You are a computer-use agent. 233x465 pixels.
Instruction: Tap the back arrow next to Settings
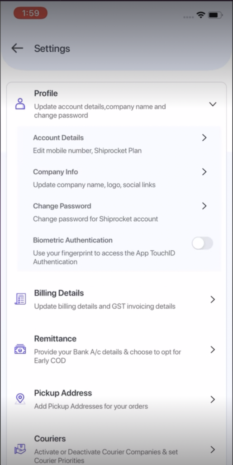pyautogui.click(x=17, y=48)
